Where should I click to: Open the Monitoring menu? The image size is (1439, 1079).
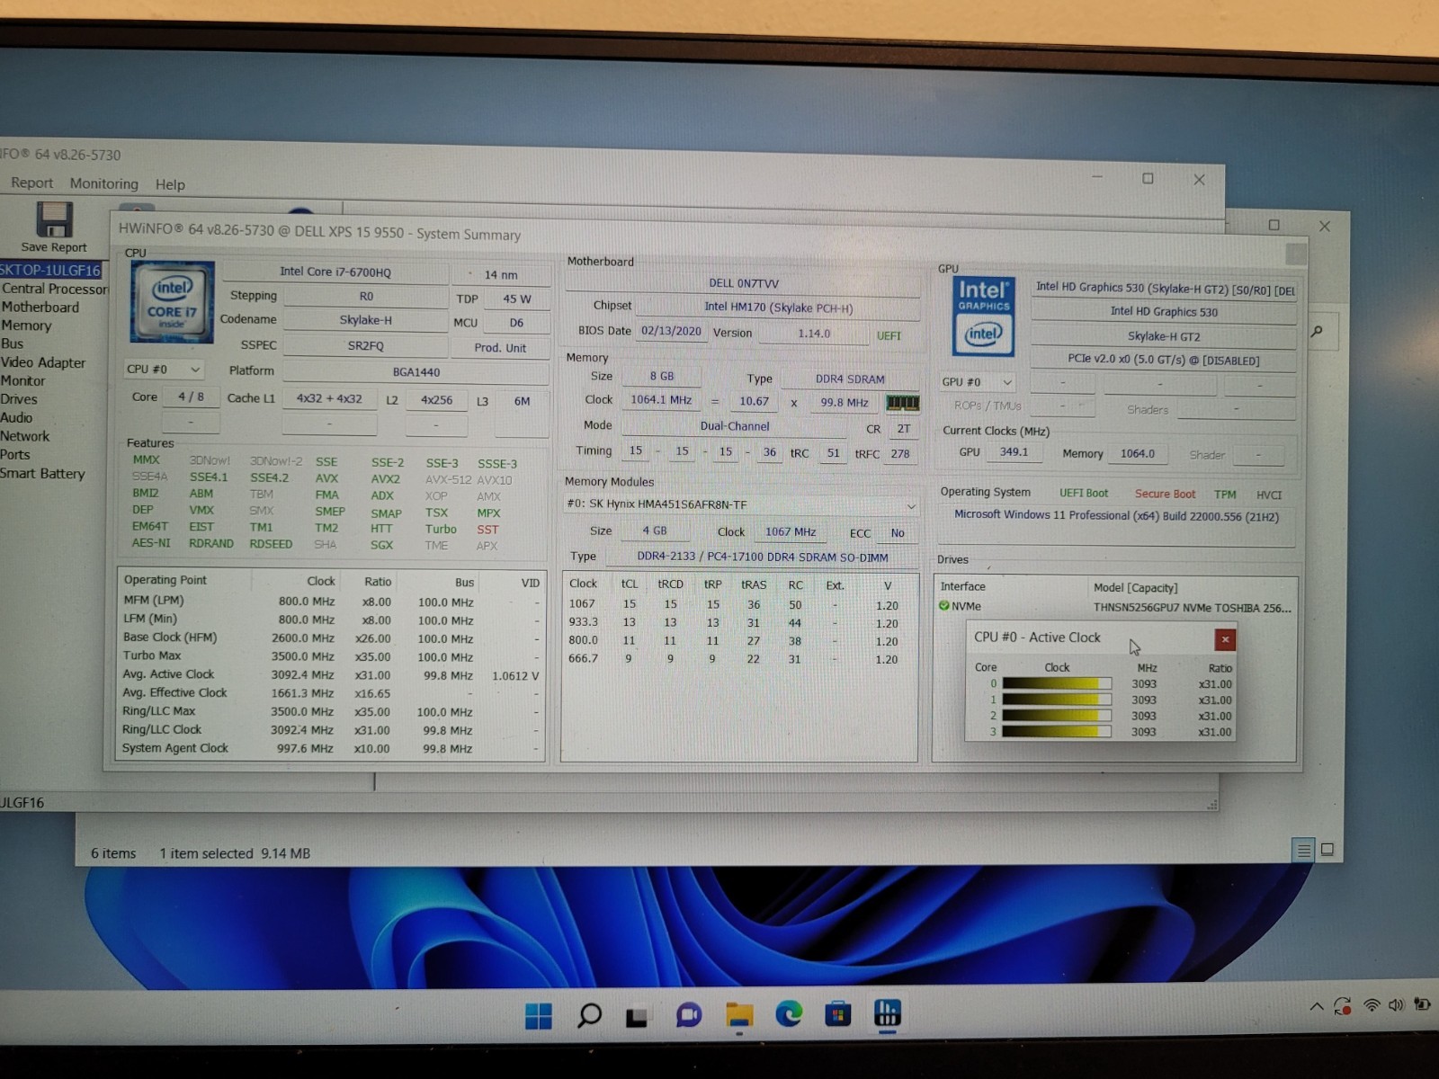(104, 183)
